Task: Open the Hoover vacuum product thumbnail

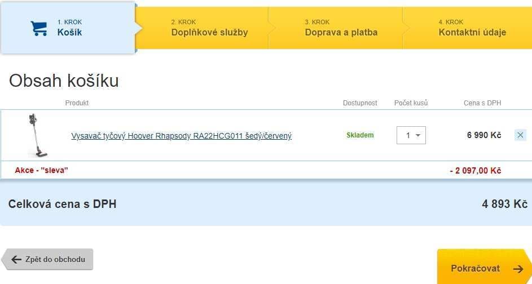Action: point(38,135)
